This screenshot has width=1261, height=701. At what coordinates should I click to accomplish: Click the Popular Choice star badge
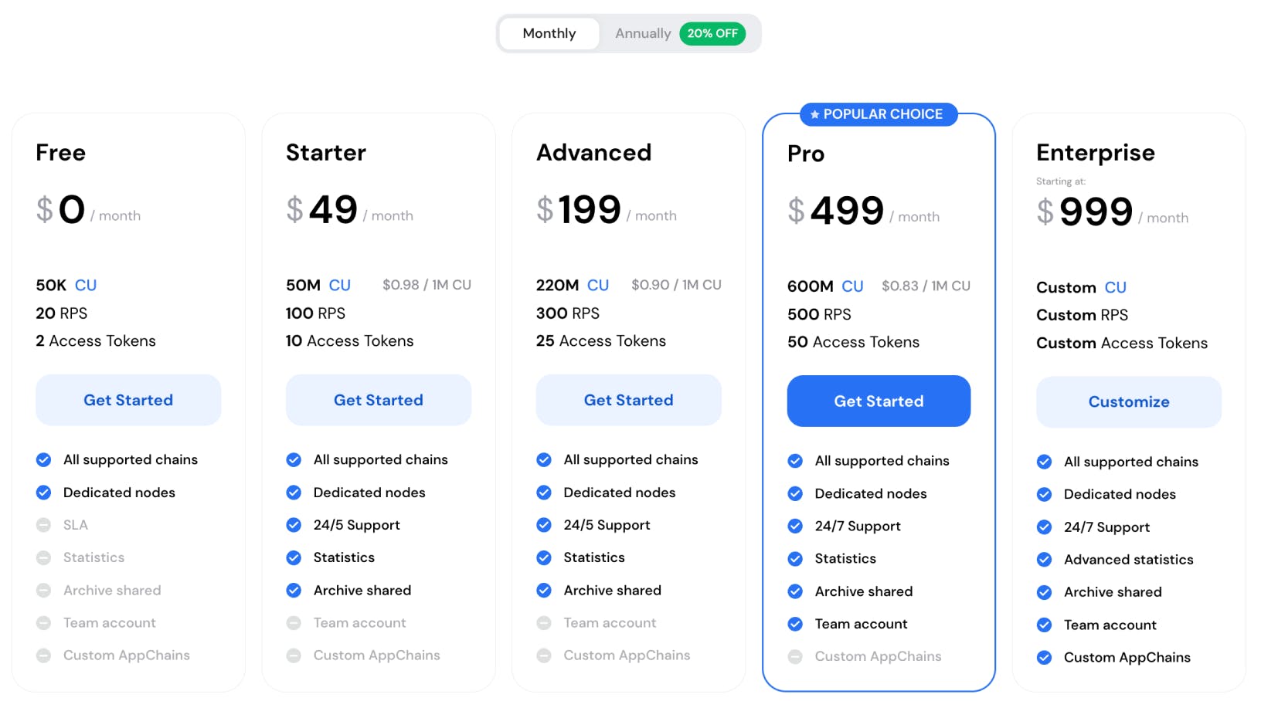point(879,114)
